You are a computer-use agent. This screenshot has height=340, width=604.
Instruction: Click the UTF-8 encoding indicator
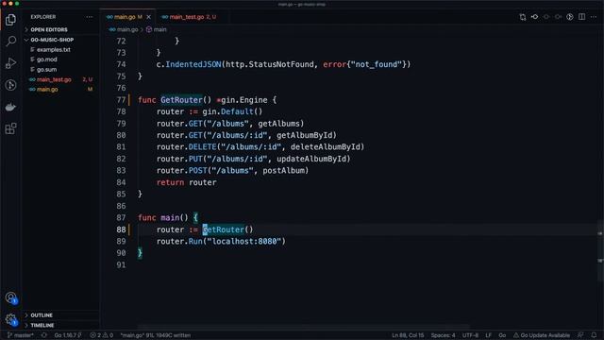[470, 335]
